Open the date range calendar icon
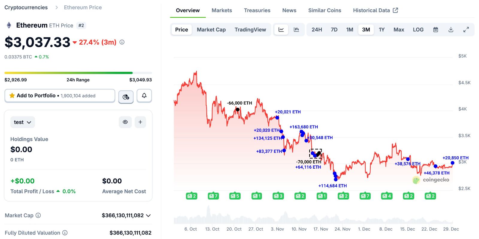 436,29
